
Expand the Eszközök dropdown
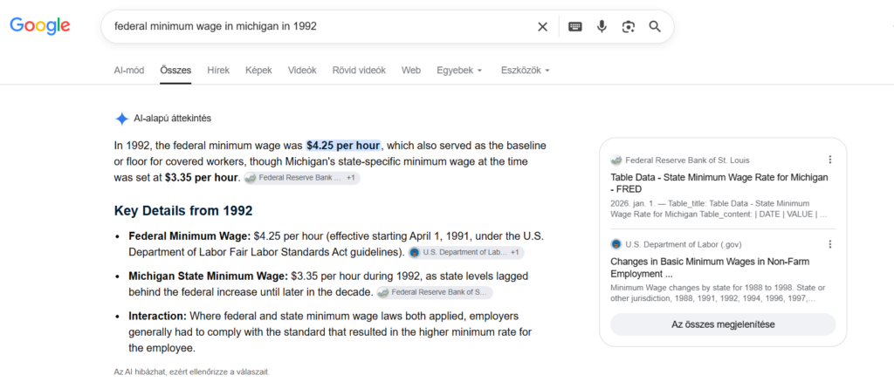(526, 71)
